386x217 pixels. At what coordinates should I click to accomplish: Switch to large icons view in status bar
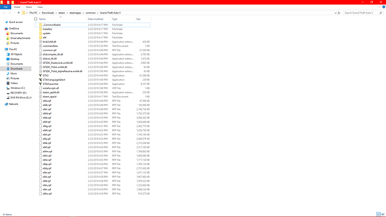(x=383, y=214)
